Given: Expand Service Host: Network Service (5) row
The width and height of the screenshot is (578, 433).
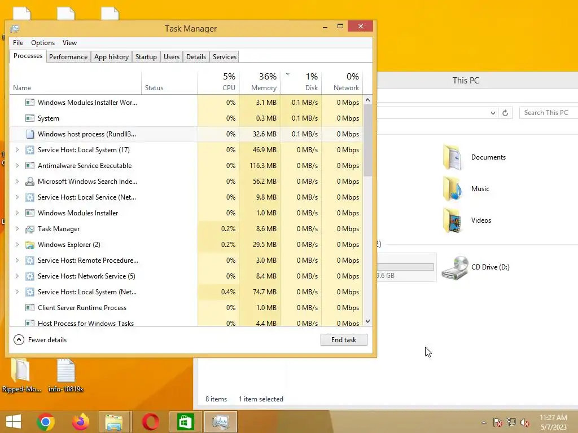Looking at the screenshot, I should [x=17, y=276].
